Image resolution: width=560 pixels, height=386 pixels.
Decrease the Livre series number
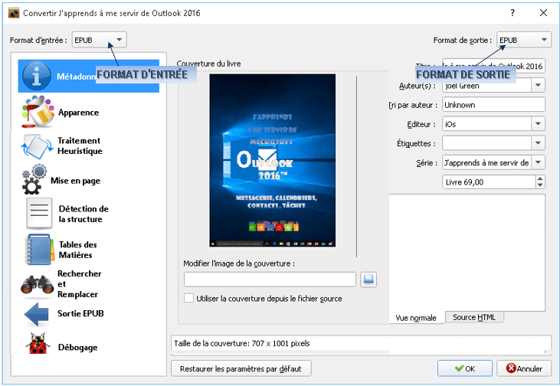[x=540, y=185]
